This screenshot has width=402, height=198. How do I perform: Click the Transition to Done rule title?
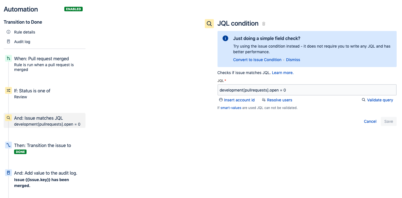pos(23,22)
